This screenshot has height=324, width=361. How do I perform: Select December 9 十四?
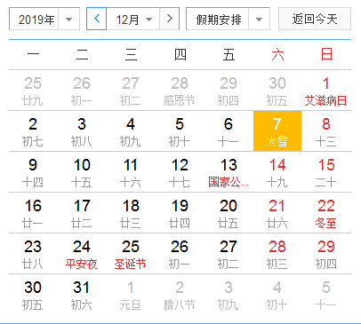tap(33, 172)
